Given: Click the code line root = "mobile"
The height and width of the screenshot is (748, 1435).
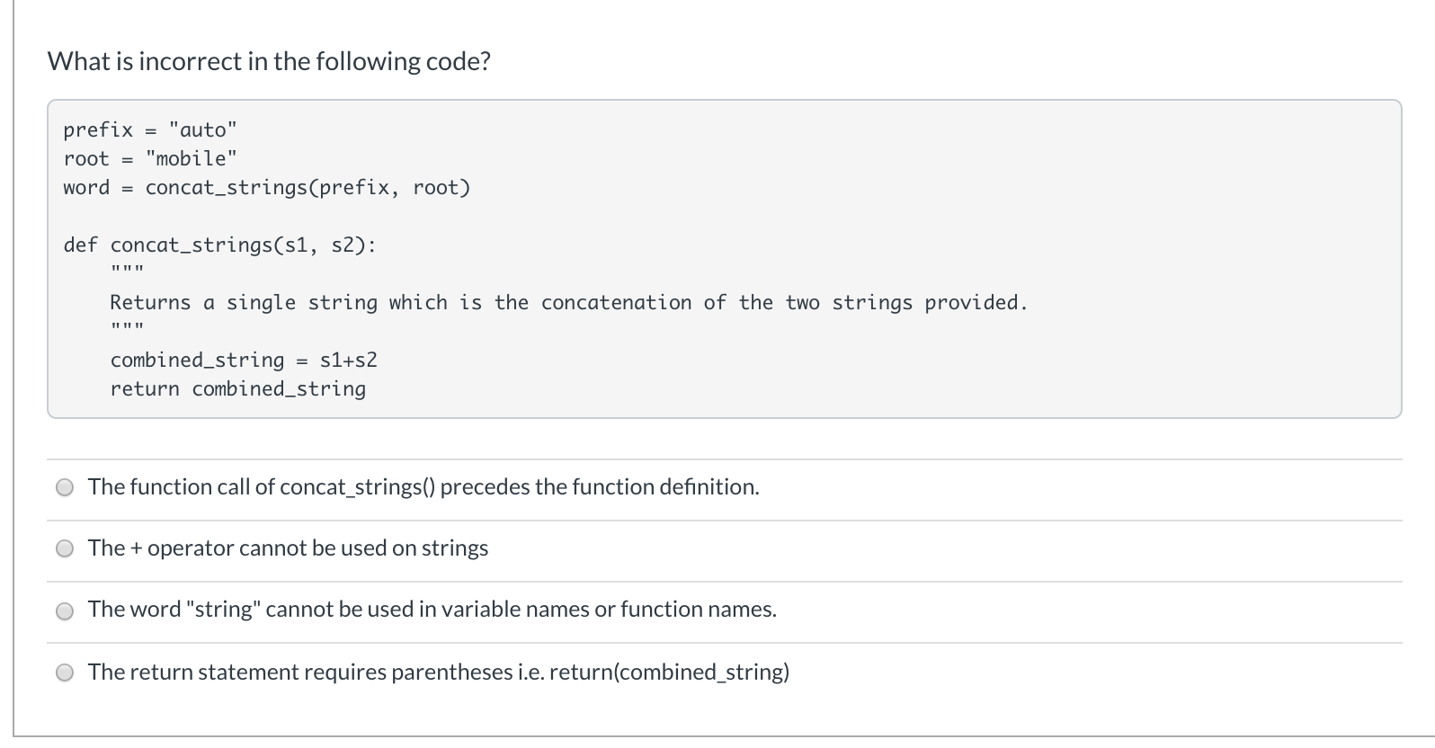Looking at the screenshot, I should [x=150, y=158].
